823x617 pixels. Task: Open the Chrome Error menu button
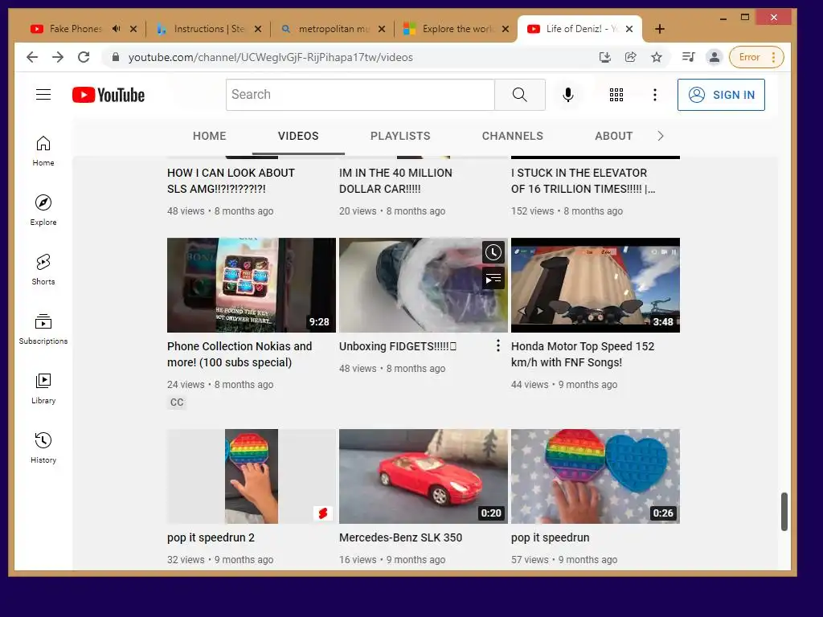pos(756,57)
